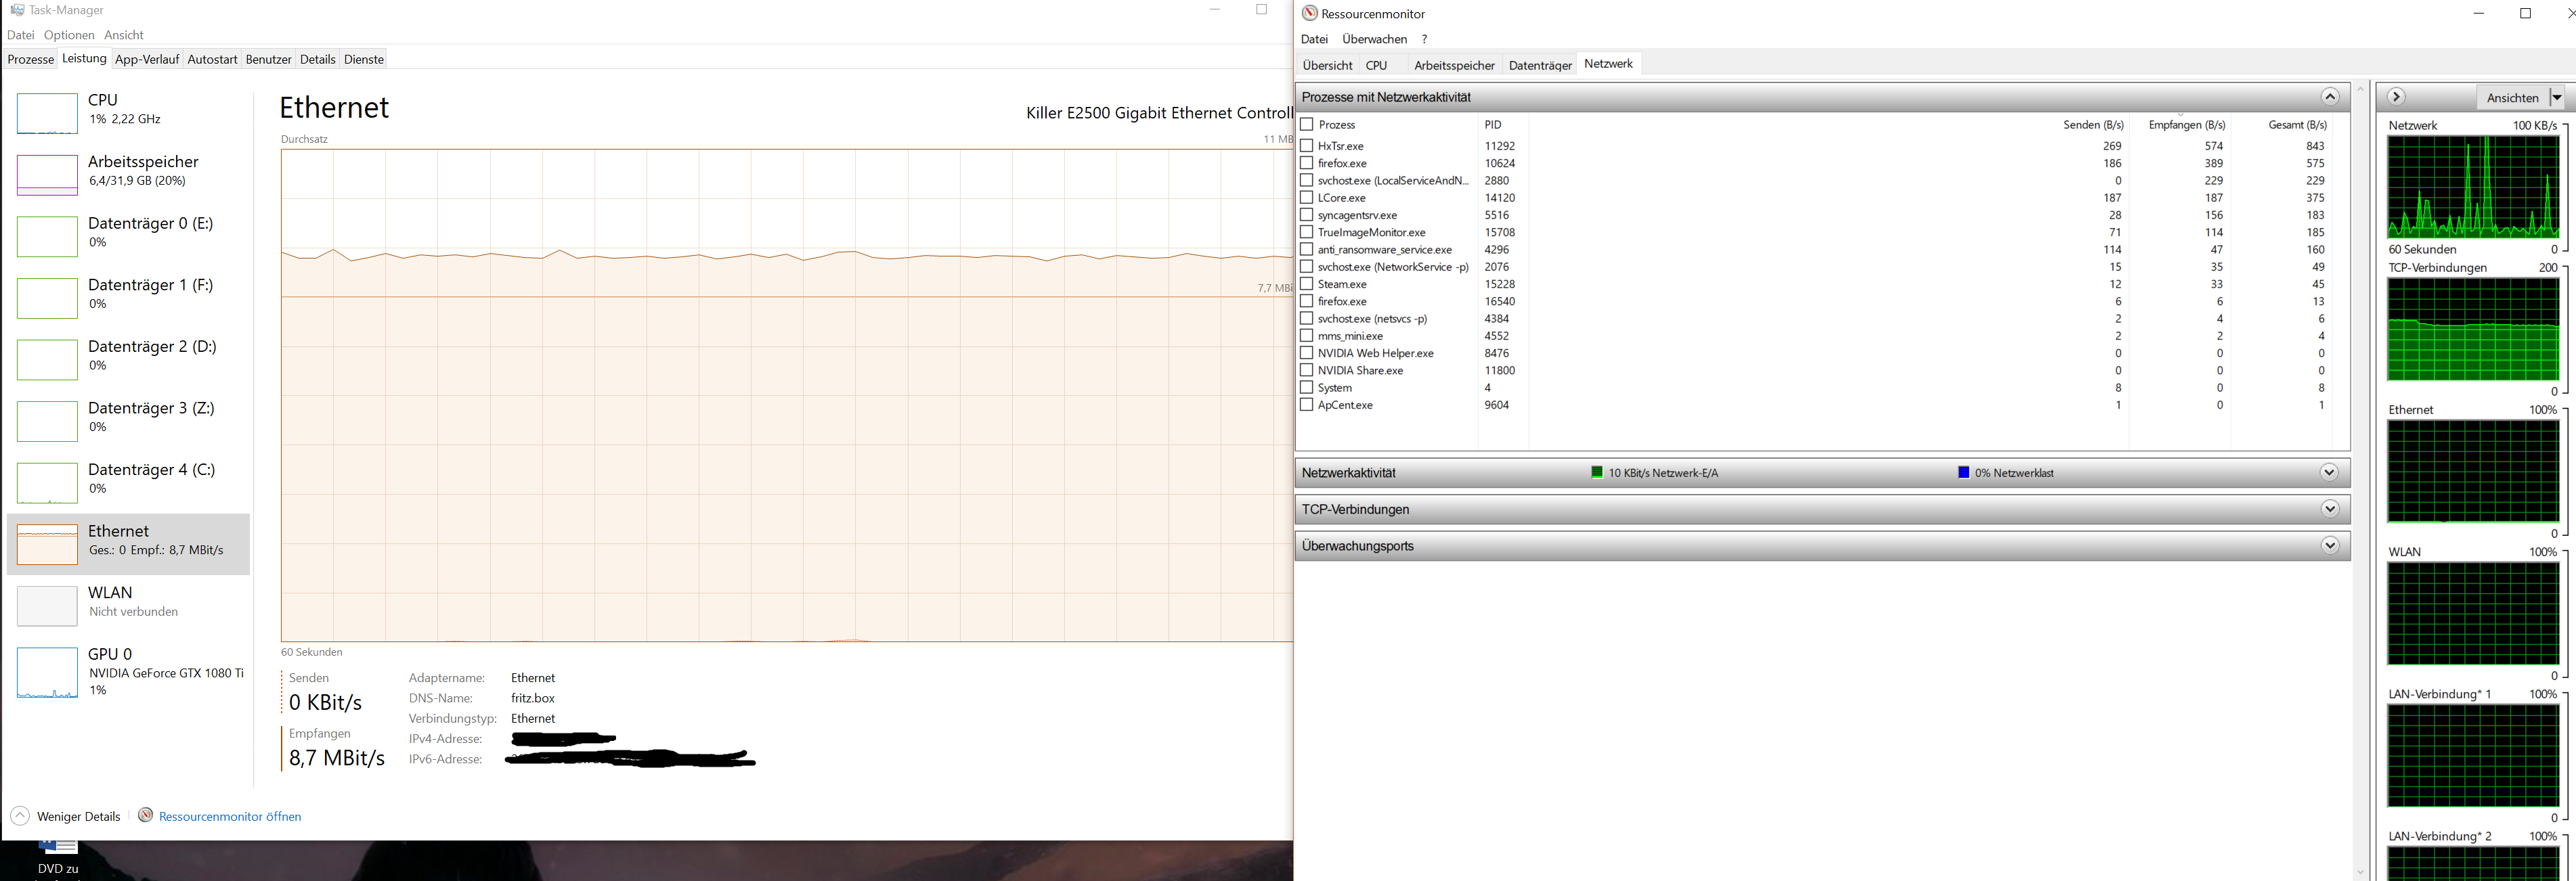The height and width of the screenshot is (881, 2576).
Task: Collapse the graphs pane with the arrow button
Action: (x=2396, y=97)
